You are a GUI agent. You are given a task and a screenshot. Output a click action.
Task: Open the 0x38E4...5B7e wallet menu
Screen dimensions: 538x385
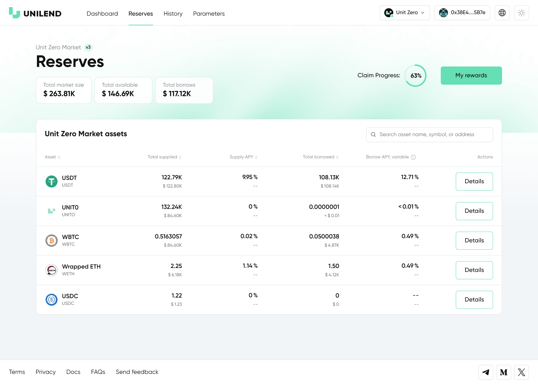click(462, 13)
